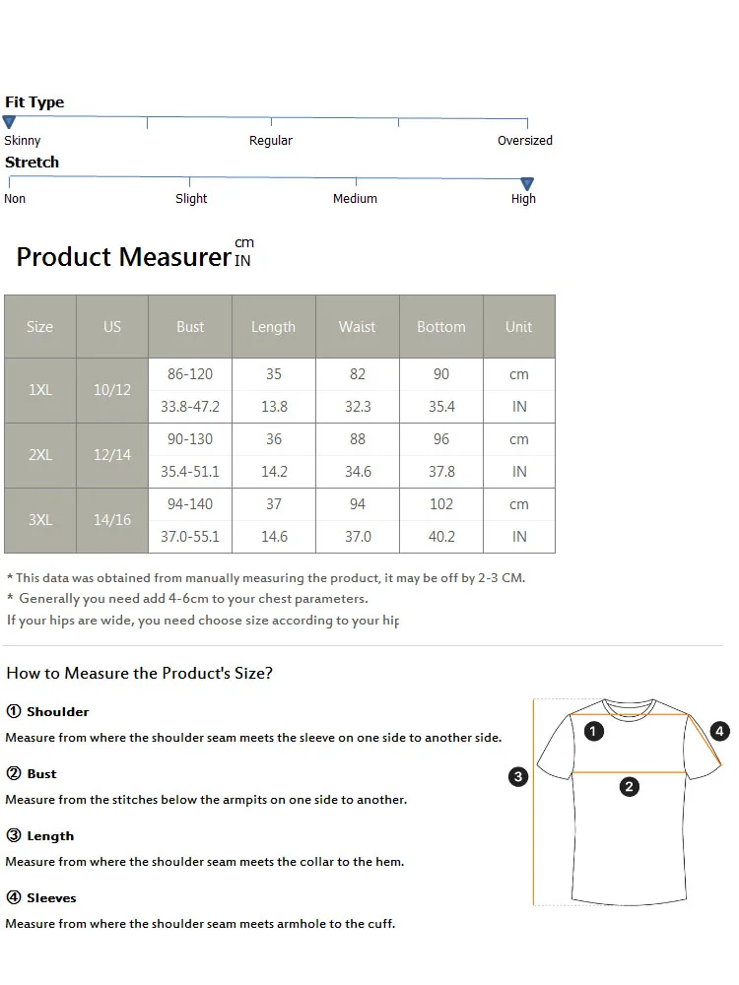739x985 pixels.
Task: Click the Stretch slider marker at High
Action: tap(527, 183)
